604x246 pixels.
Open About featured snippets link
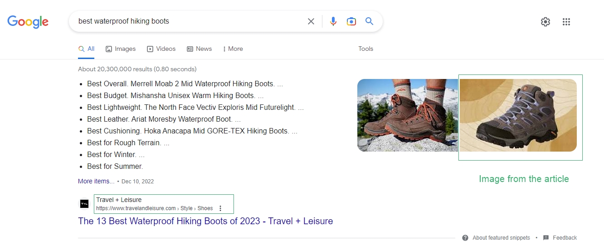coord(501,238)
